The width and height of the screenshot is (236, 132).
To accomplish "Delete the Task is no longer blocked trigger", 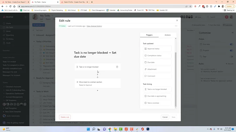I will tap(117, 67).
